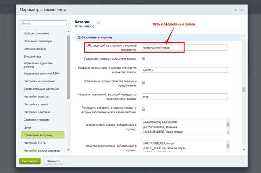Open 'Настройки списка разделов' section

[x=42, y=150]
